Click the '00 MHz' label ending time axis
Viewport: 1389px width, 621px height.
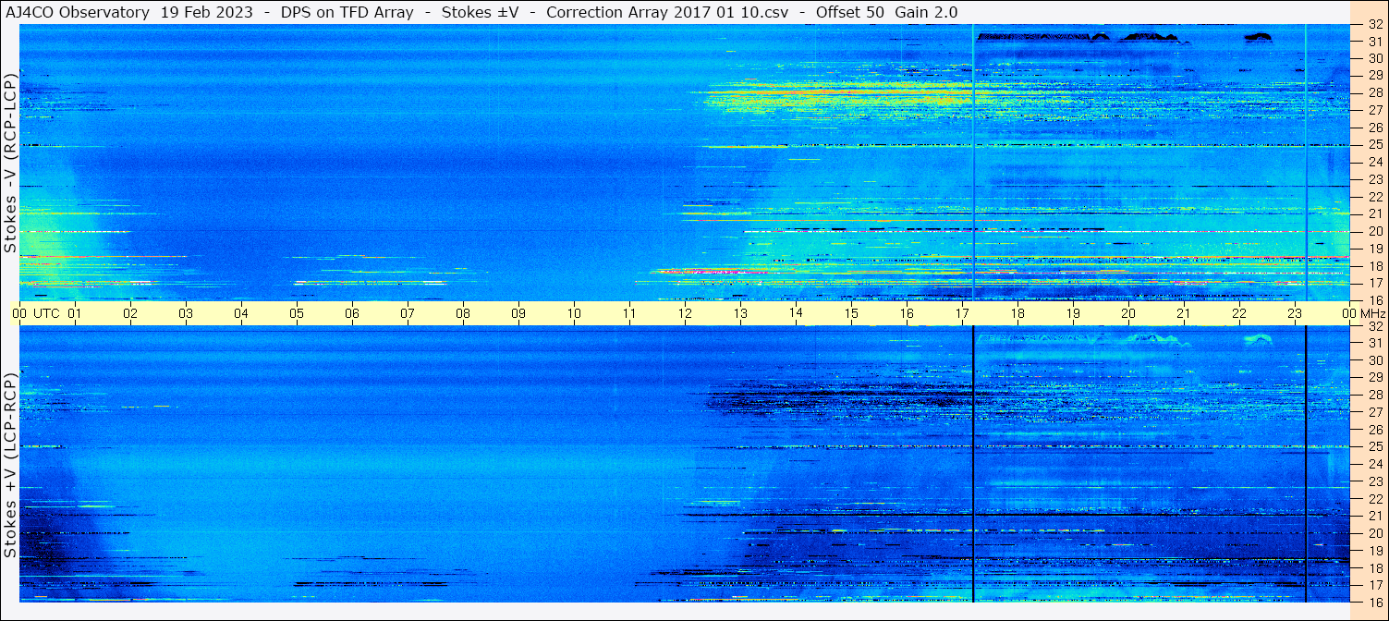(x=1362, y=313)
